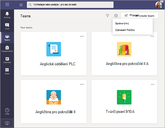
Task: Click the Teams page heading
Action: coord(25,16)
